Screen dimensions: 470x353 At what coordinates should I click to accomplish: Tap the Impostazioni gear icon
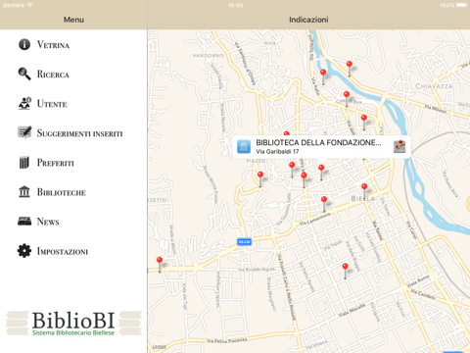click(x=24, y=251)
